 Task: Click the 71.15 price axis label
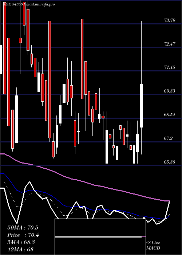(170, 67)
